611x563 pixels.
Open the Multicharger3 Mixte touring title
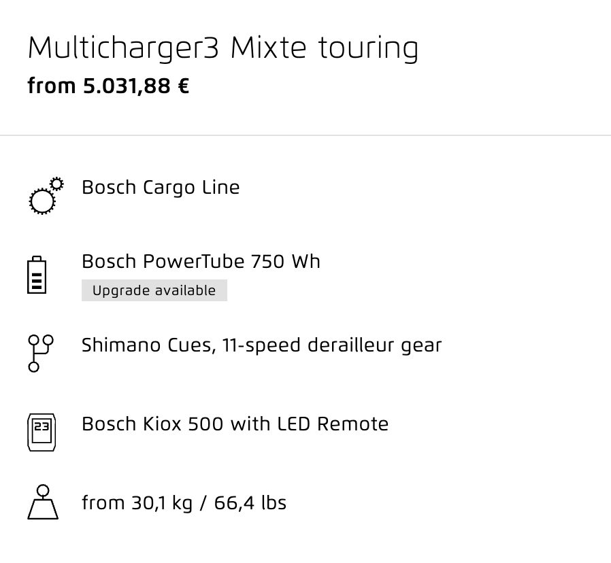click(223, 48)
